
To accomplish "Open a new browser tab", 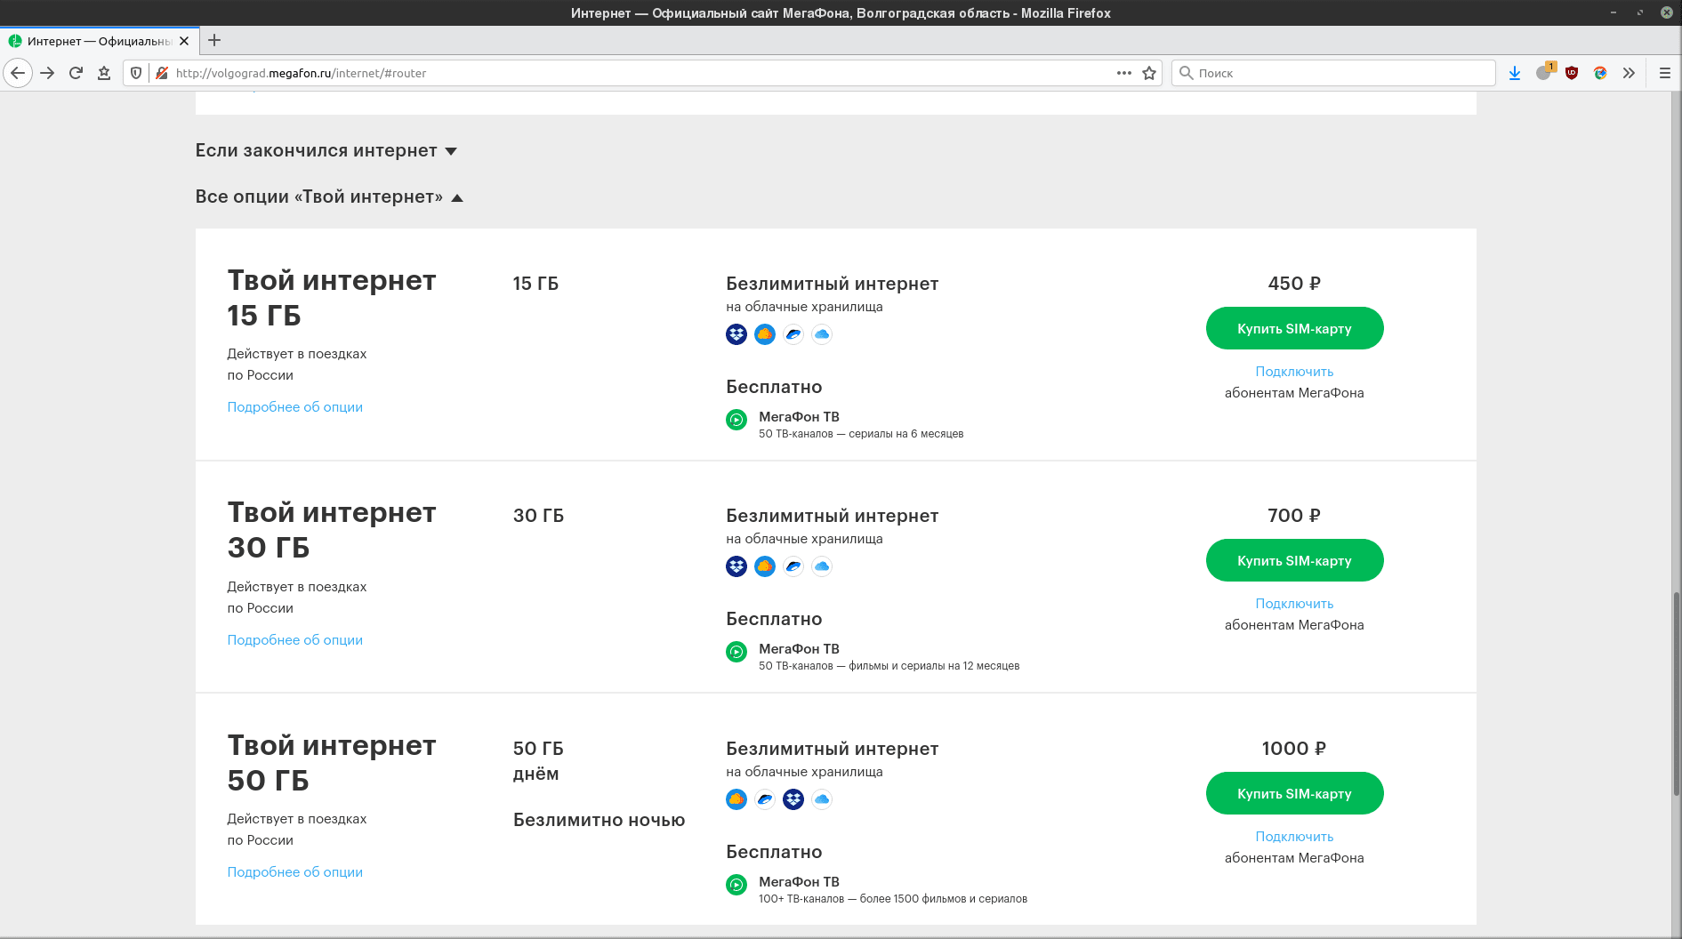I will click(x=214, y=40).
